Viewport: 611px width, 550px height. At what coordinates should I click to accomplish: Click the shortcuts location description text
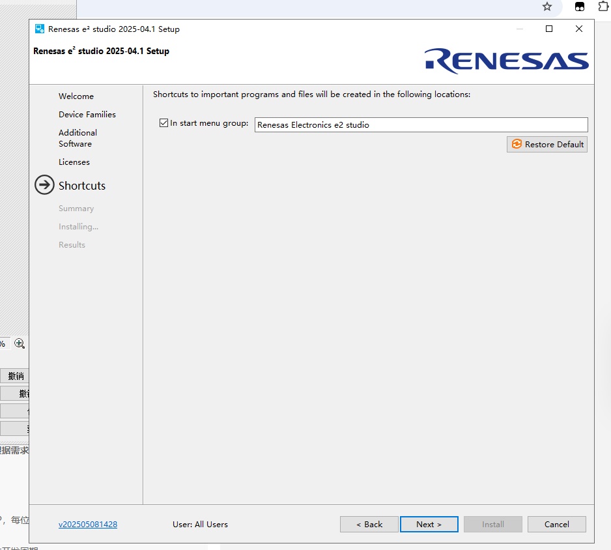312,94
